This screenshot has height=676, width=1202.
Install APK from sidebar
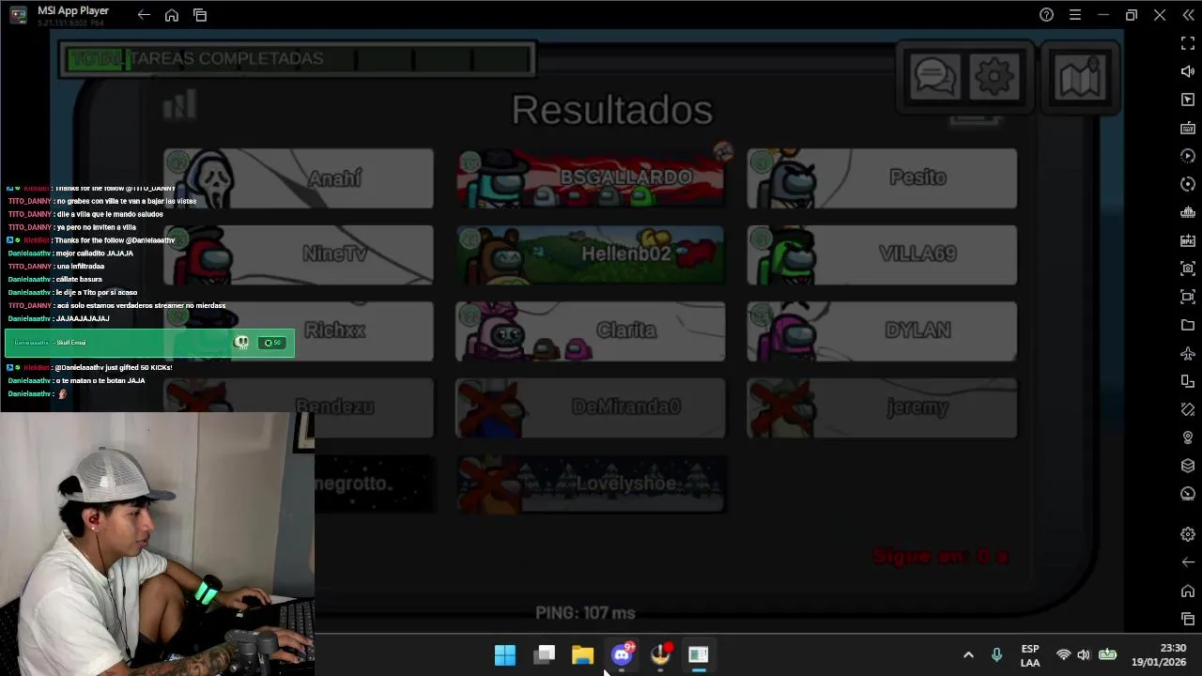[1188, 240]
